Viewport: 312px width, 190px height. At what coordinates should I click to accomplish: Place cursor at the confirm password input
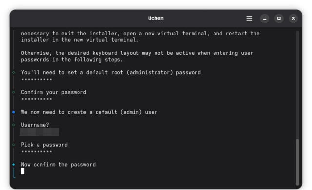[x=23, y=171]
